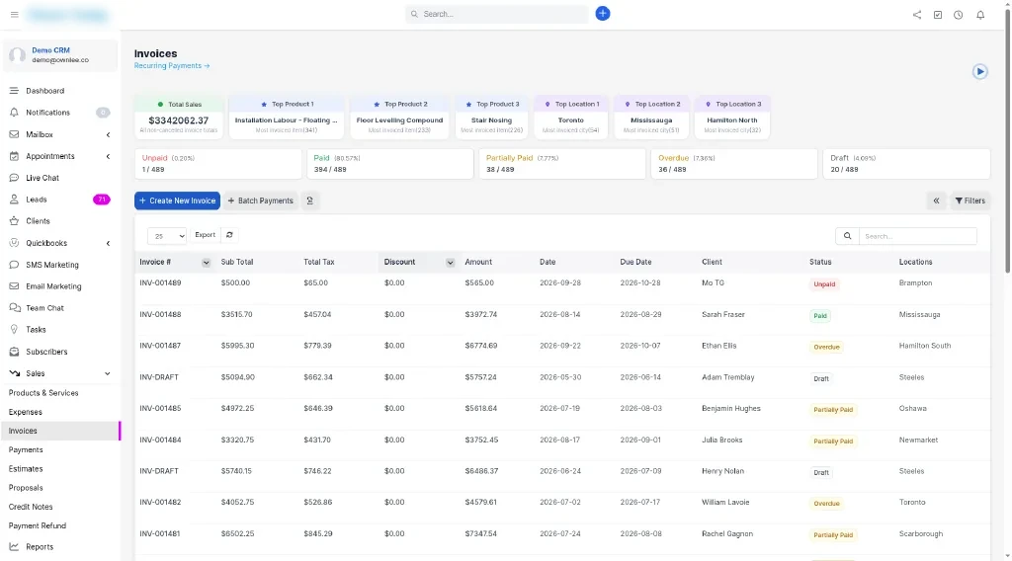This screenshot has height=561, width=1012.
Task: Open the Payment Refund menu item
Action: (37, 526)
